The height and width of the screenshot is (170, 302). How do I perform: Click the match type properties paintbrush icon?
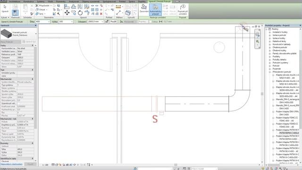coord(32,14)
